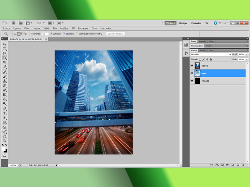
Task: Launch Bridge from the application bar
Action: point(14,23)
